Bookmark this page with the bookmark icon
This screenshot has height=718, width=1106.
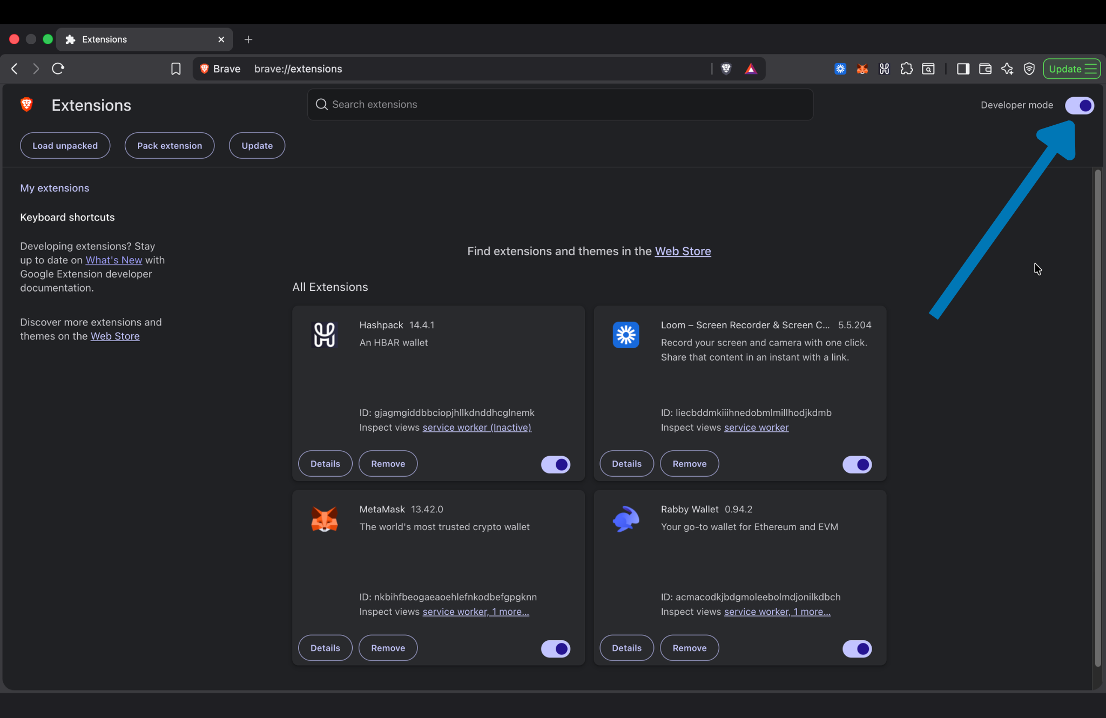(176, 69)
